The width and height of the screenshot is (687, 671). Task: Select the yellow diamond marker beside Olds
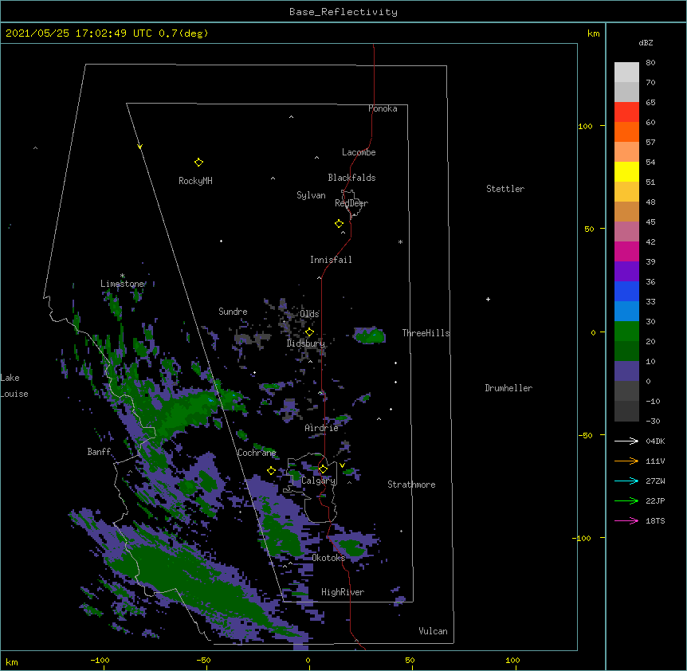[309, 332]
